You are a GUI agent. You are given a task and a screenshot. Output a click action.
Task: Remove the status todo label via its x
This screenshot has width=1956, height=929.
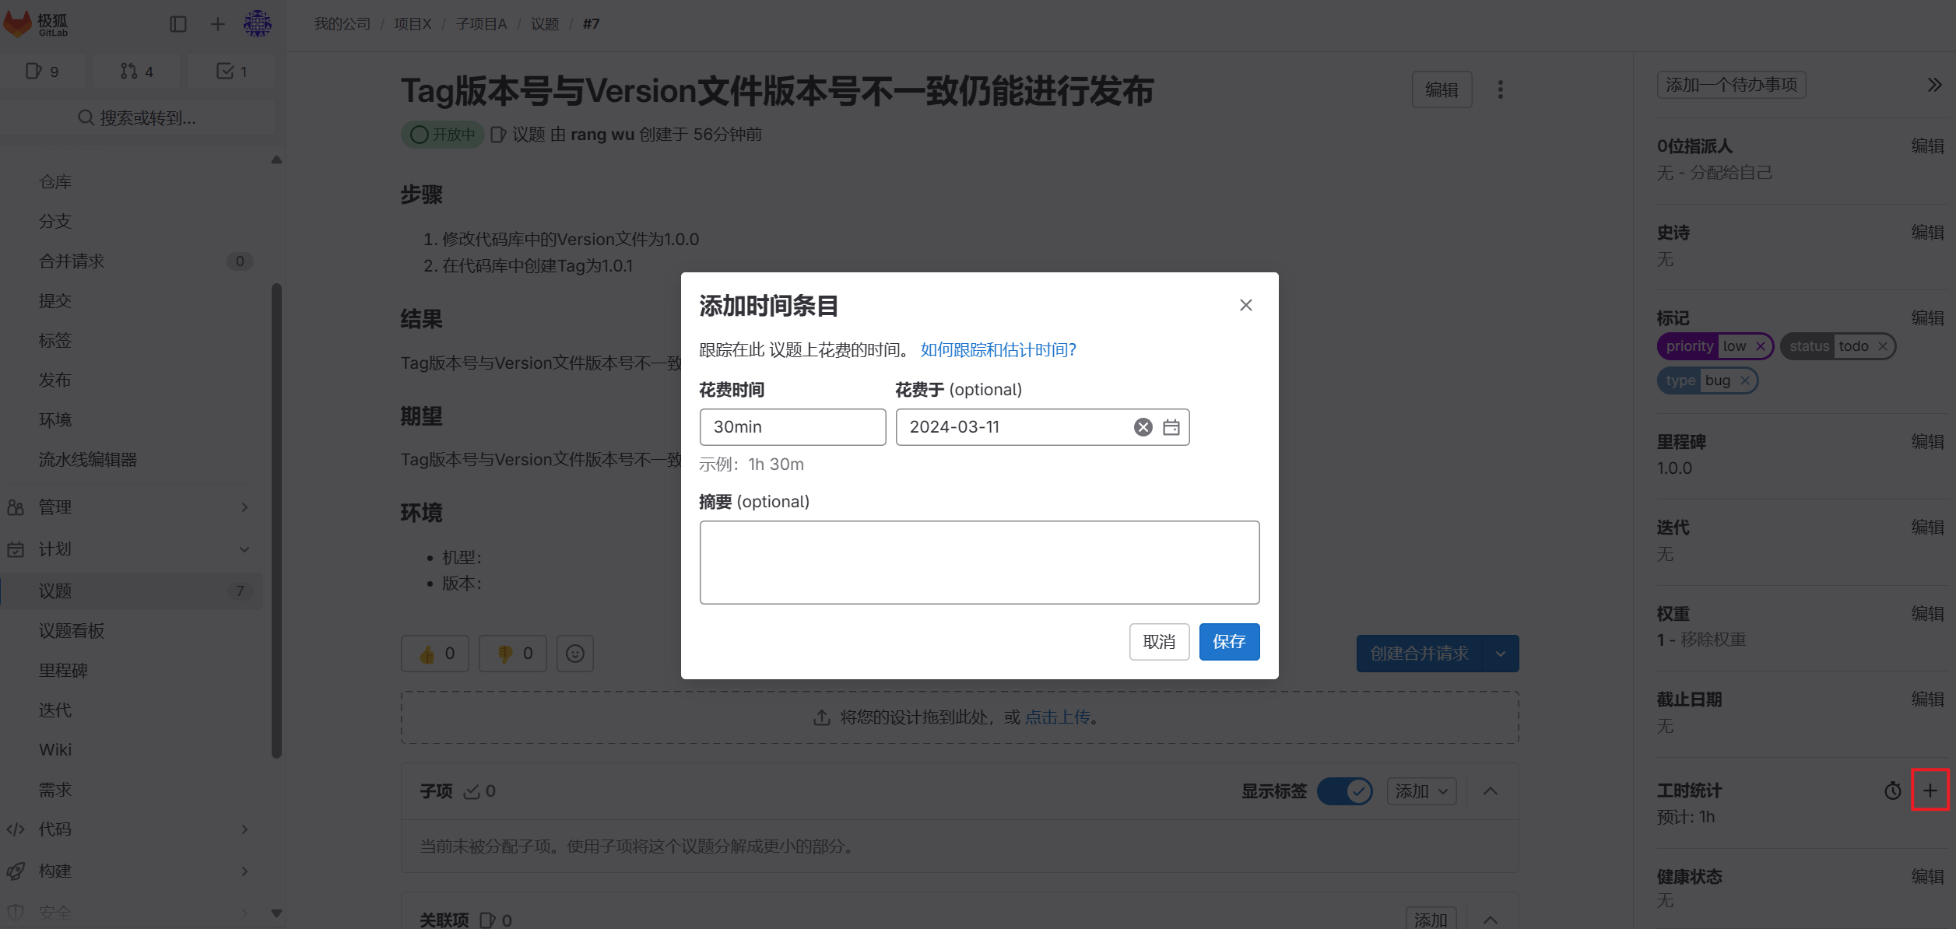tap(1882, 346)
